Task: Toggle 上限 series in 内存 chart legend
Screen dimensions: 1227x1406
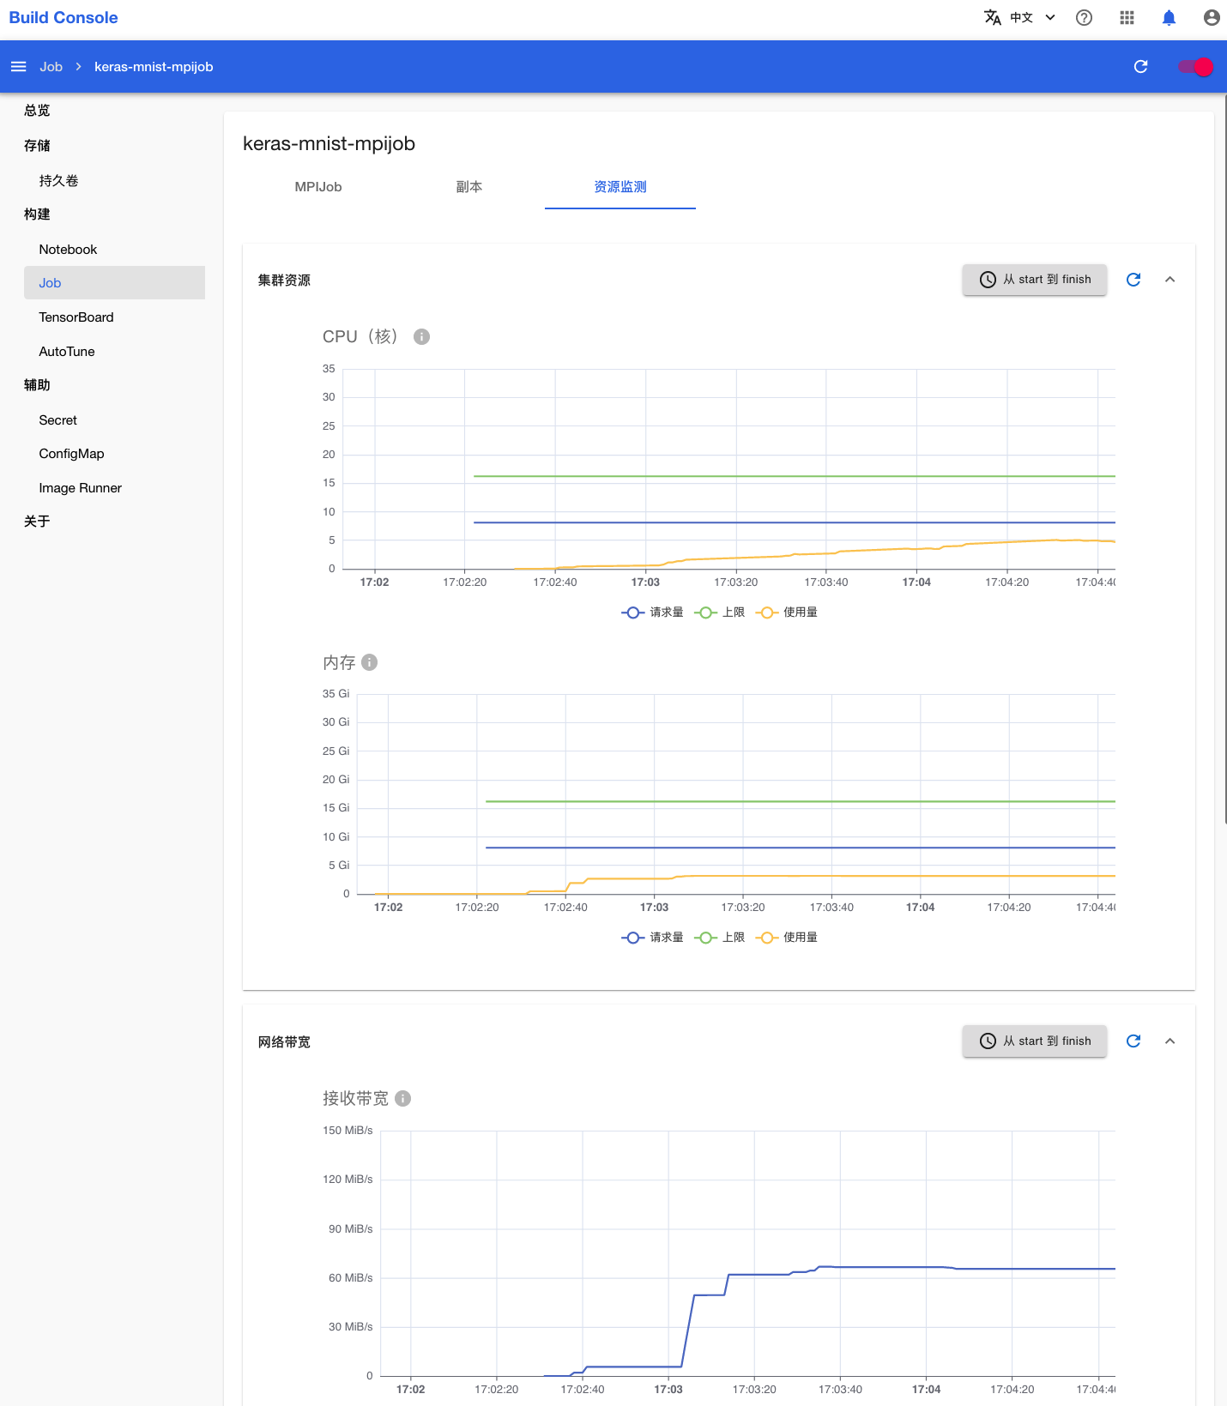Action: (x=719, y=938)
